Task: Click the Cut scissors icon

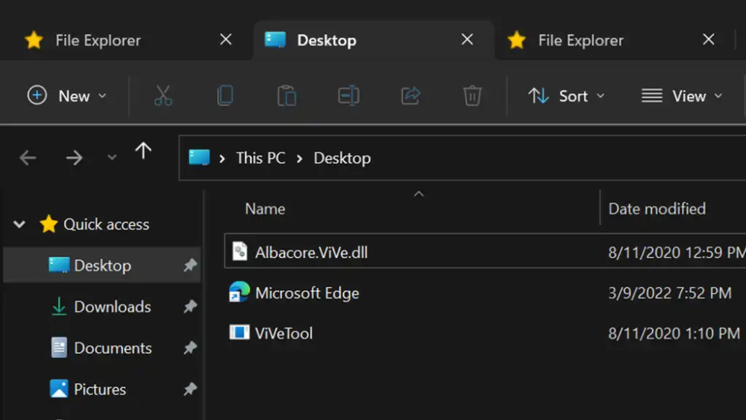Action: [x=163, y=95]
